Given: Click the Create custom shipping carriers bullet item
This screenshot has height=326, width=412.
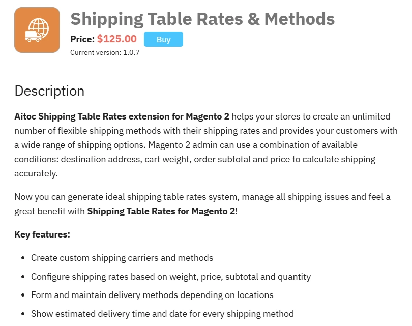Looking at the screenshot, I should click(x=122, y=258).
